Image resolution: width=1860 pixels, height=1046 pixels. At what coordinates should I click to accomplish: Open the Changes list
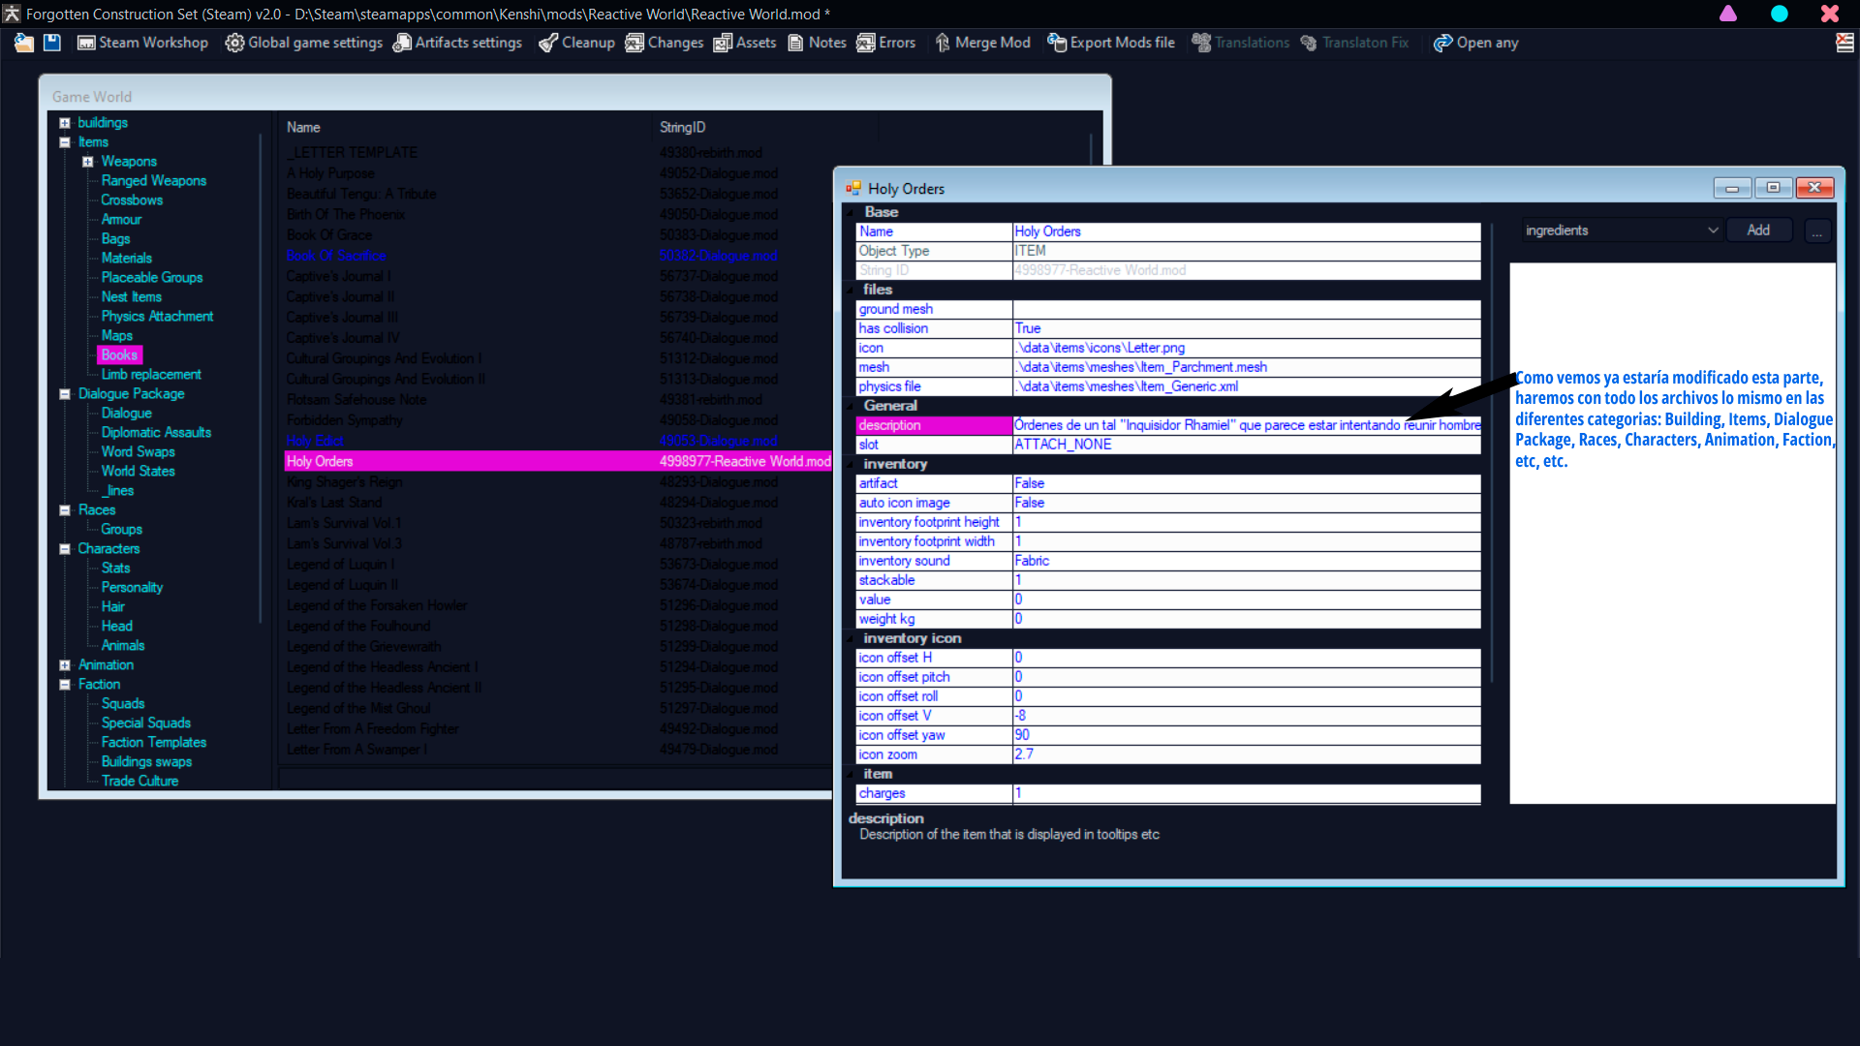click(665, 43)
